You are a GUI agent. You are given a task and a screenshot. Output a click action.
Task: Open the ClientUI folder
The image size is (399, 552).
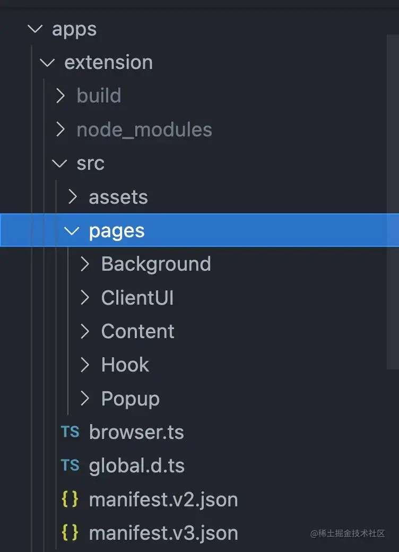tap(137, 298)
